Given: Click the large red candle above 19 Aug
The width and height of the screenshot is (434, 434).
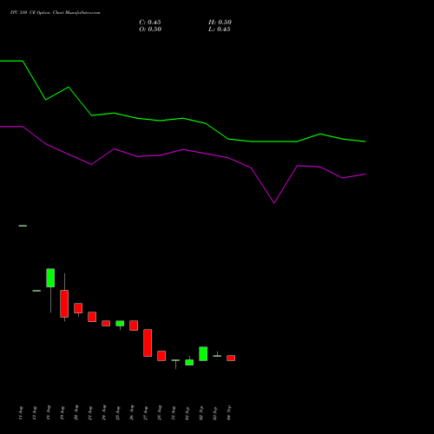Looking at the screenshot, I should (64, 304).
